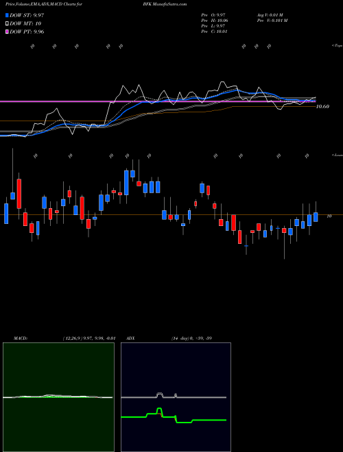Click the 'Pre C: 10.01' value
343x452 pixels.
(x=215, y=32)
